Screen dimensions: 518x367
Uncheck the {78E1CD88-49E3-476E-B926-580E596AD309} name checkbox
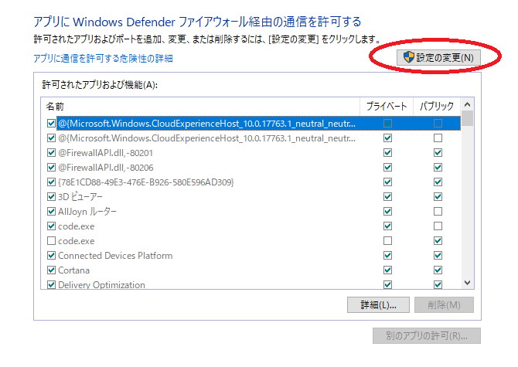[x=51, y=182]
